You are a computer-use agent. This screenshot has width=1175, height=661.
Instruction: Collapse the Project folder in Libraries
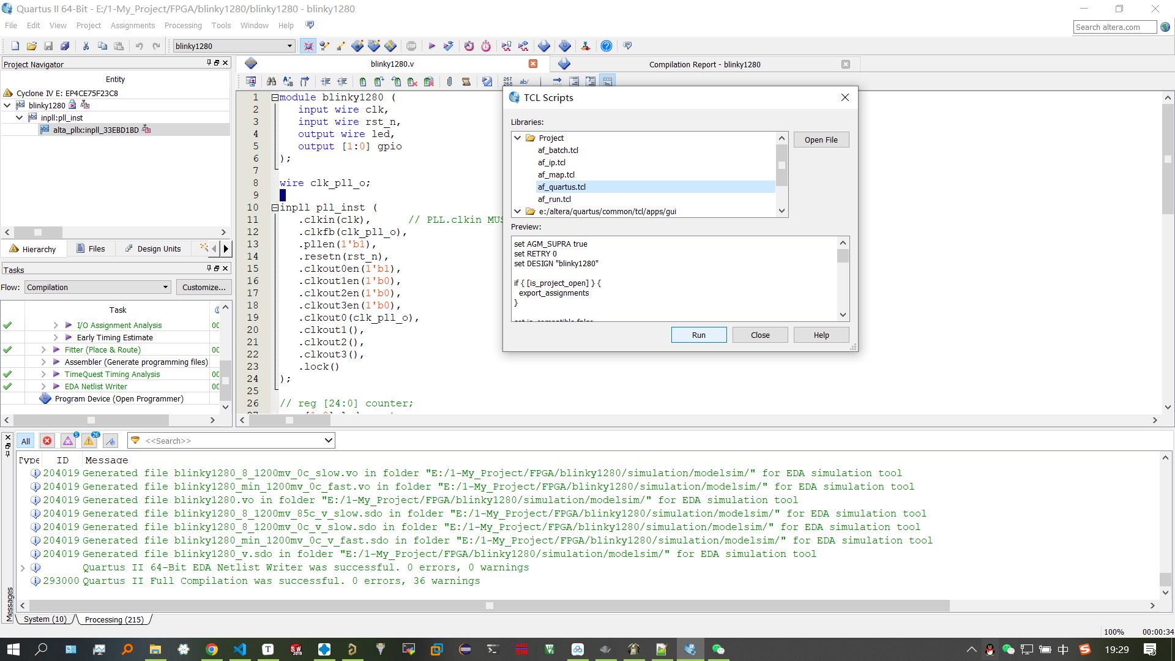coord(518,138)
